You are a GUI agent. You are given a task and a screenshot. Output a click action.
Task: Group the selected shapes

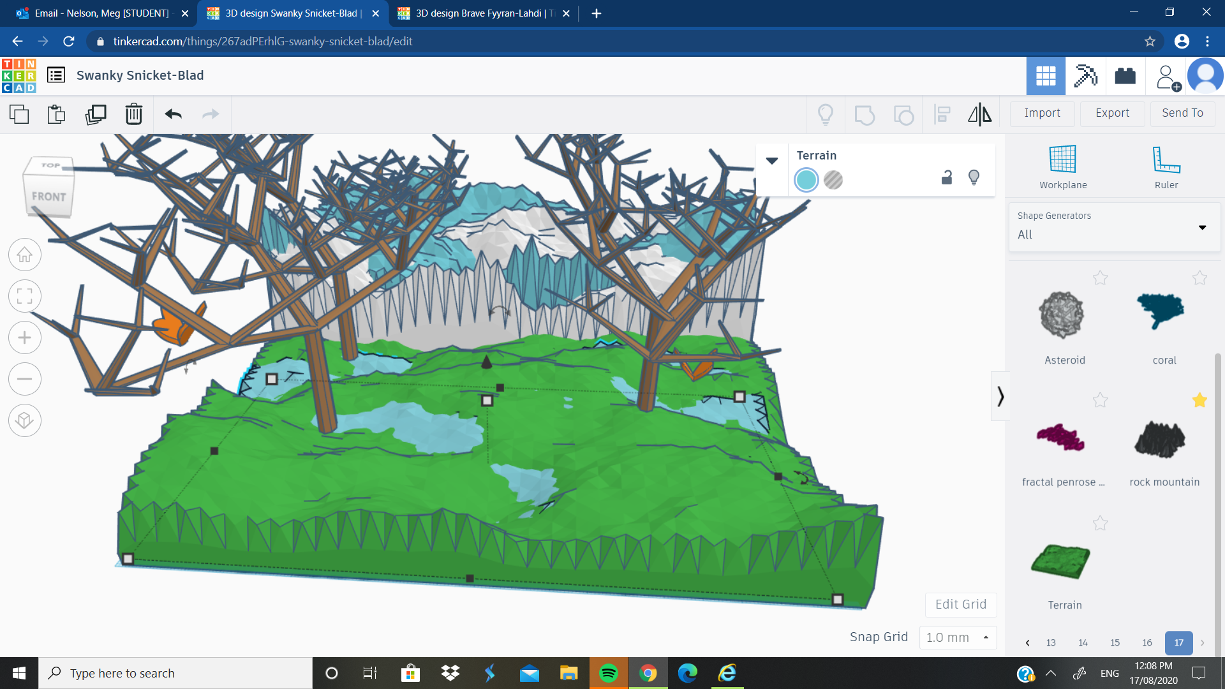pos(865,114)
